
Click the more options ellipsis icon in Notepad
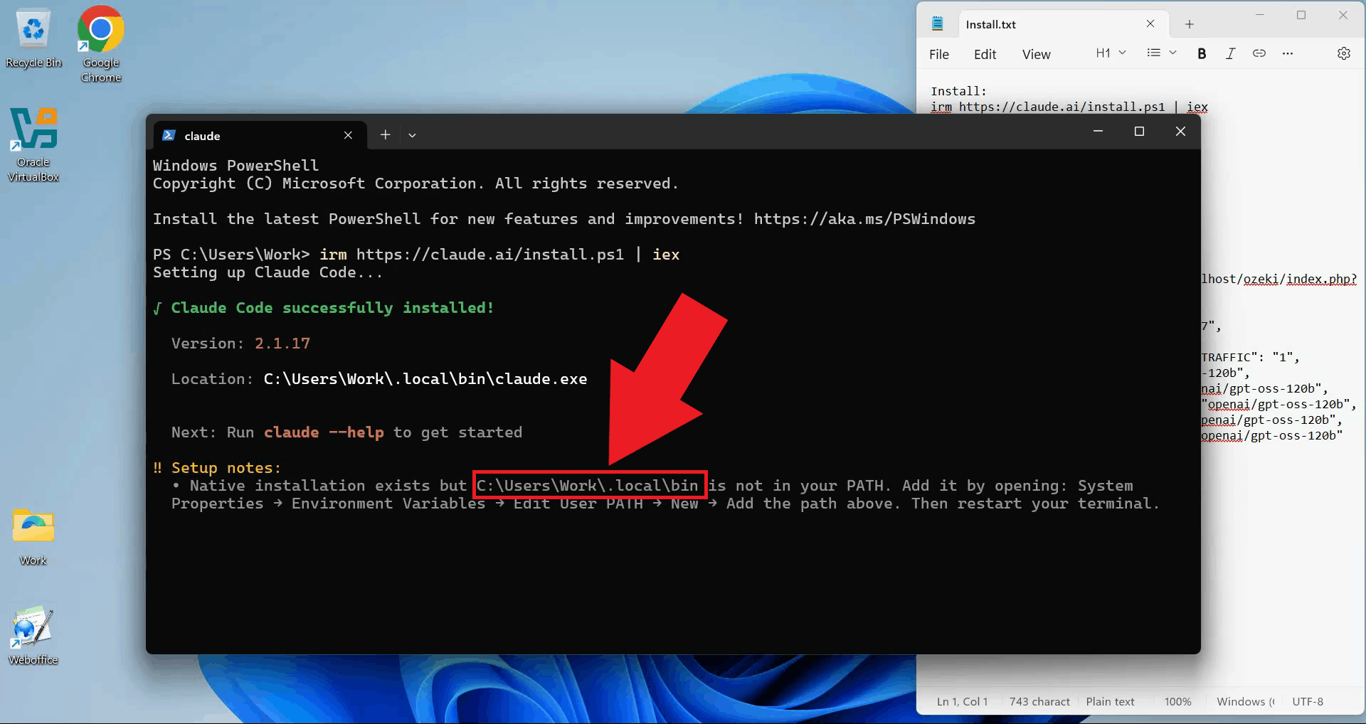[1288, 53]
